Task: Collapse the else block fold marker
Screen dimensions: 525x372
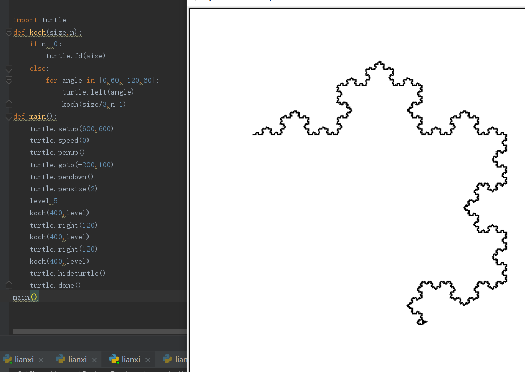Action: tap(9, 68)
